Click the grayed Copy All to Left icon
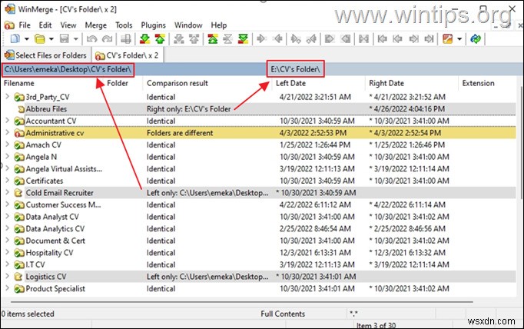 (x=345, y=39)
